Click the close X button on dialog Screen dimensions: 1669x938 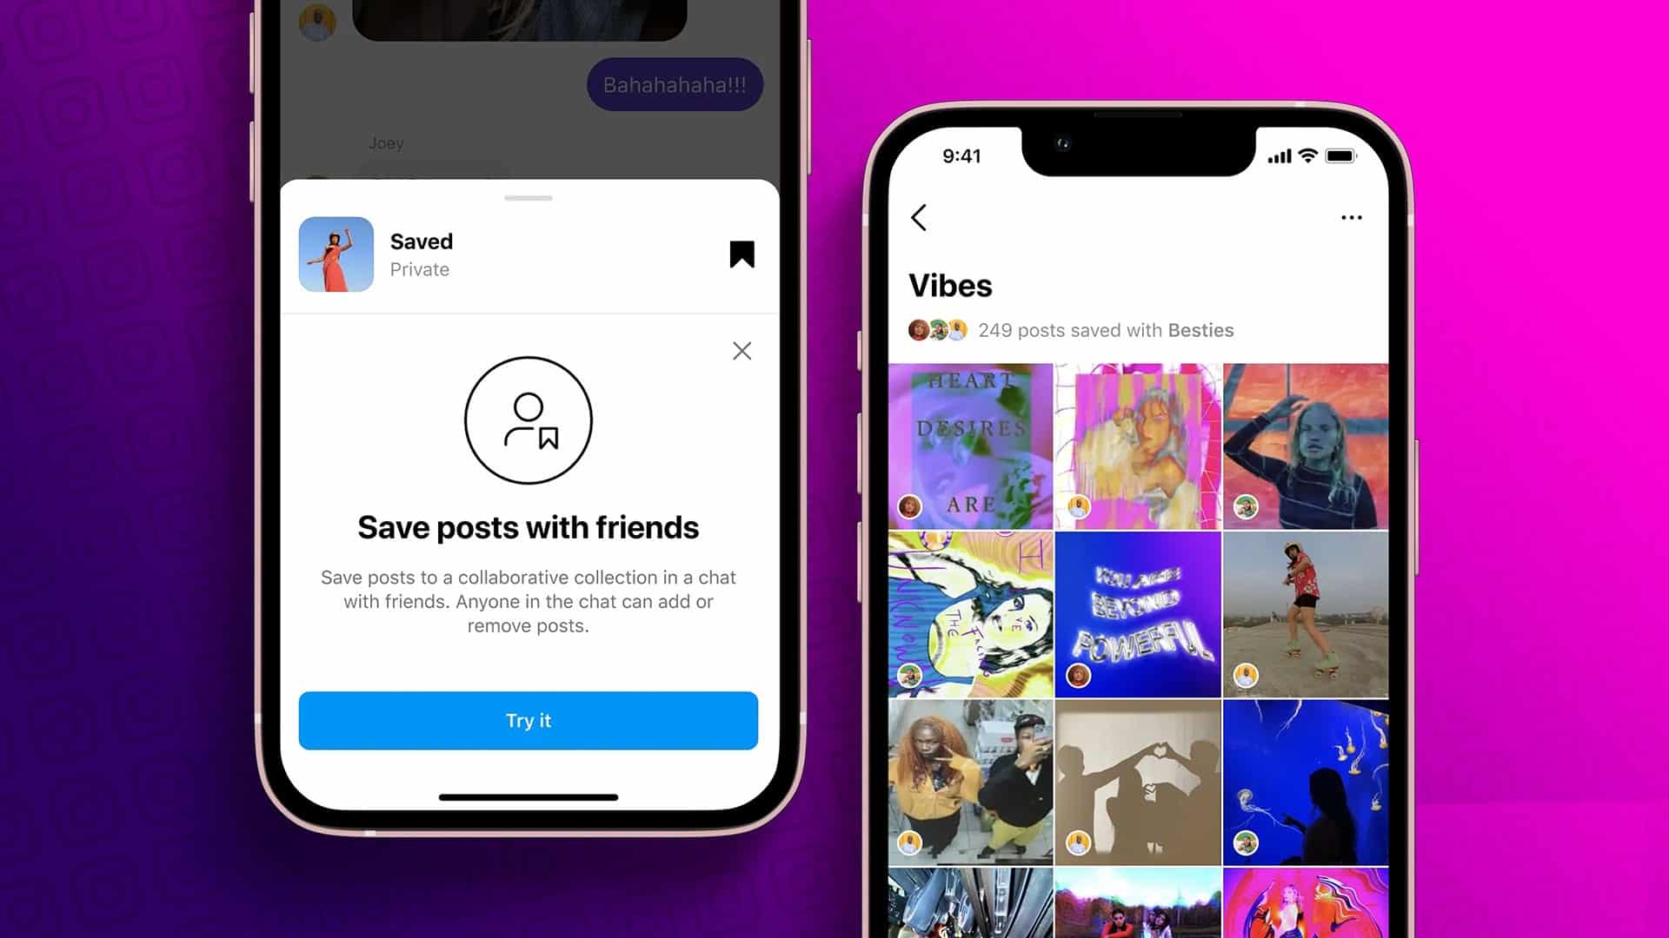[741, 351]
